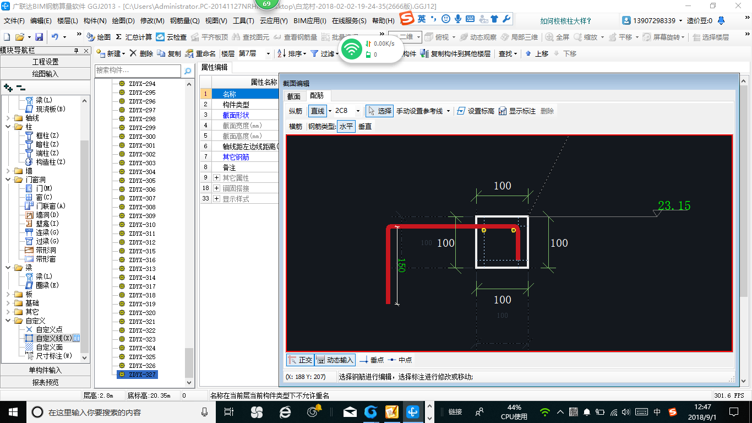Select 垂直 vertical rebar type

coord(365,126)
